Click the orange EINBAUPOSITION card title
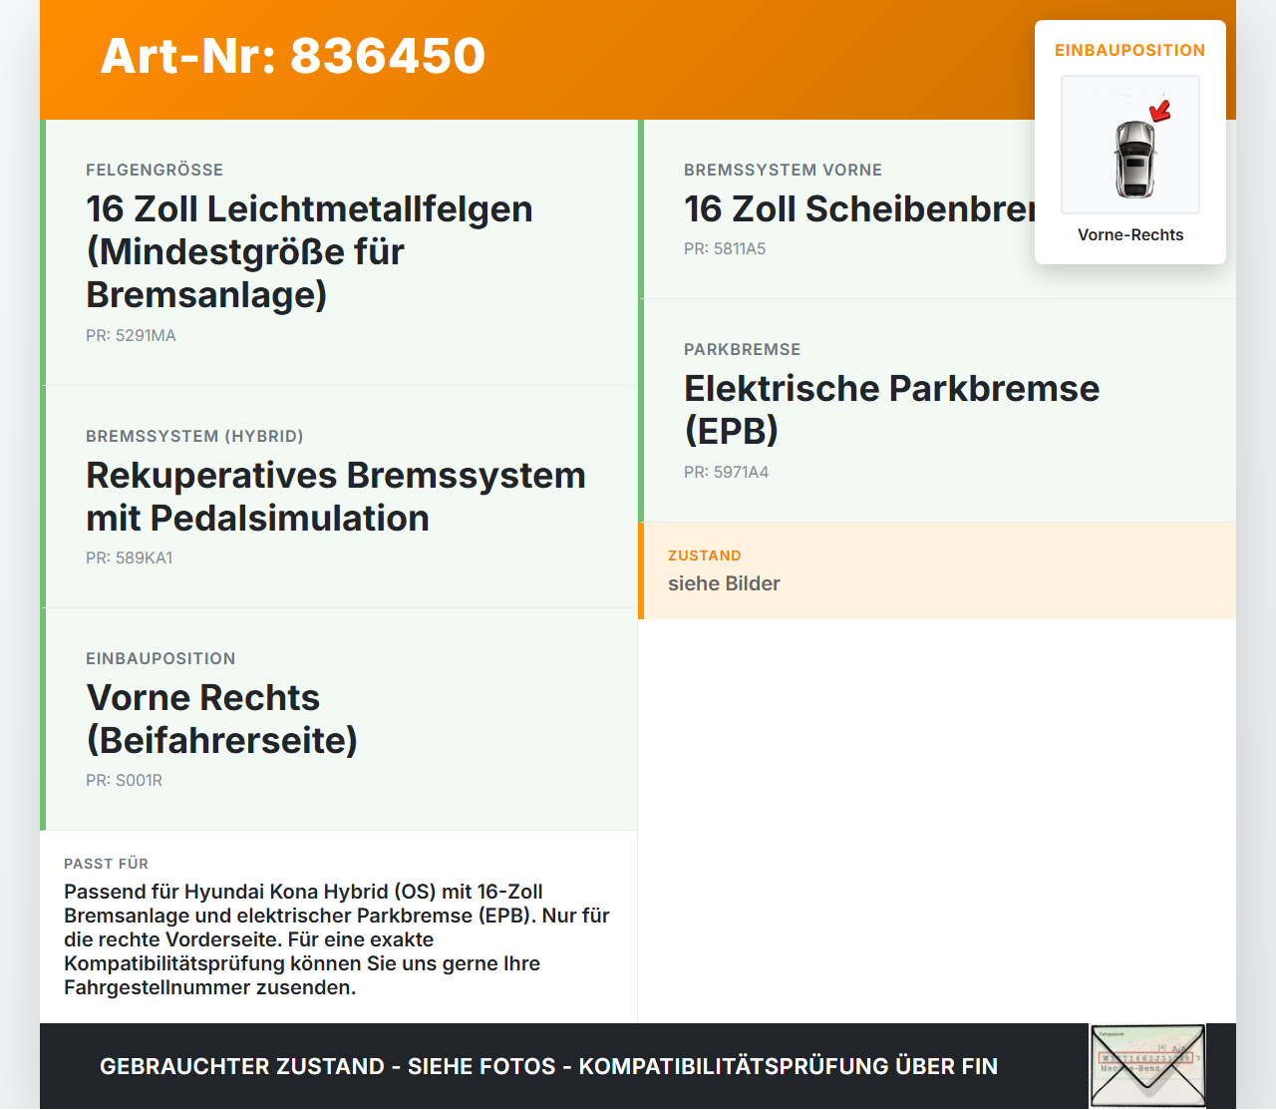Screen dimensions: 1276x1110 click(x=1130, y=50)
